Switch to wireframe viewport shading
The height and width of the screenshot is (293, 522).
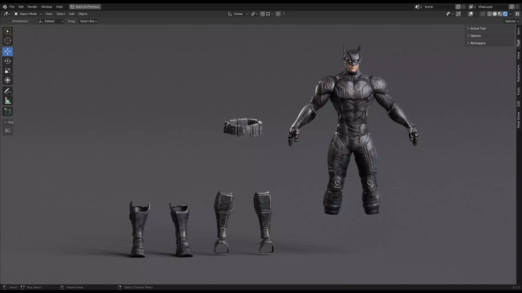(490, 14)
